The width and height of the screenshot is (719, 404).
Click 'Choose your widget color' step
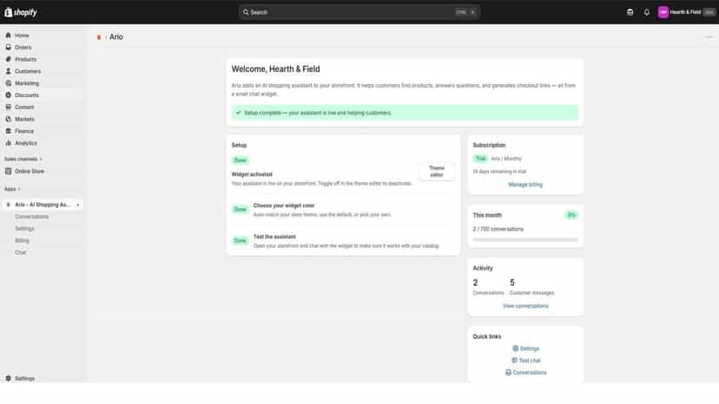(284, 205)
